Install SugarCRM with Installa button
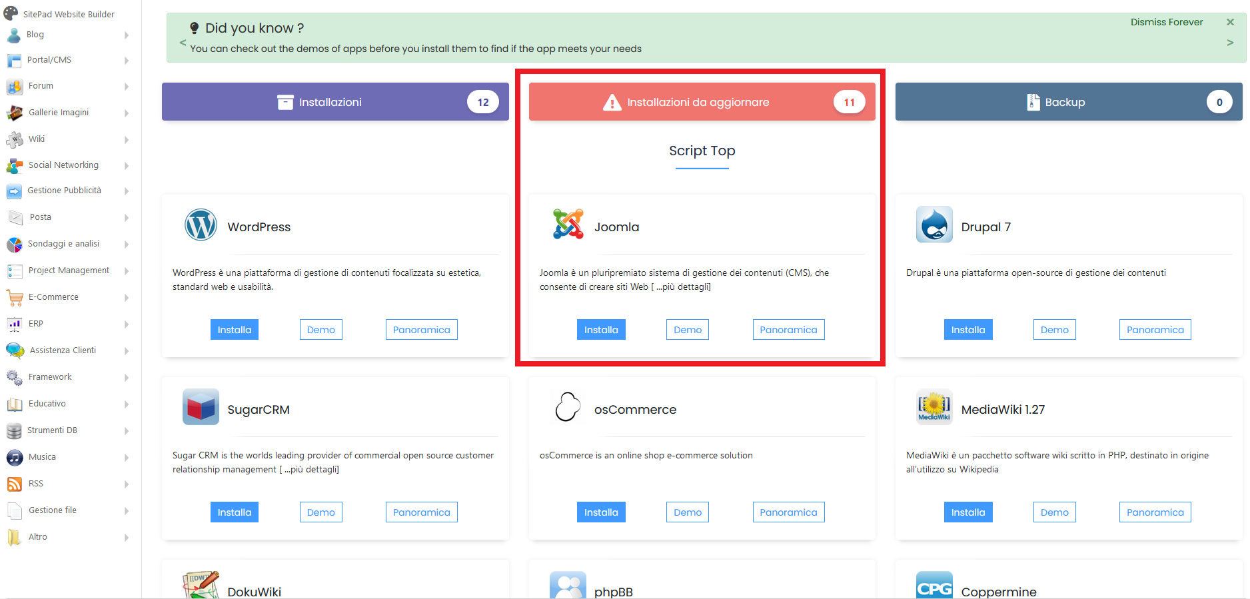Image resolution: width=1250 pixels, height=599 pixels. point(235,512)
